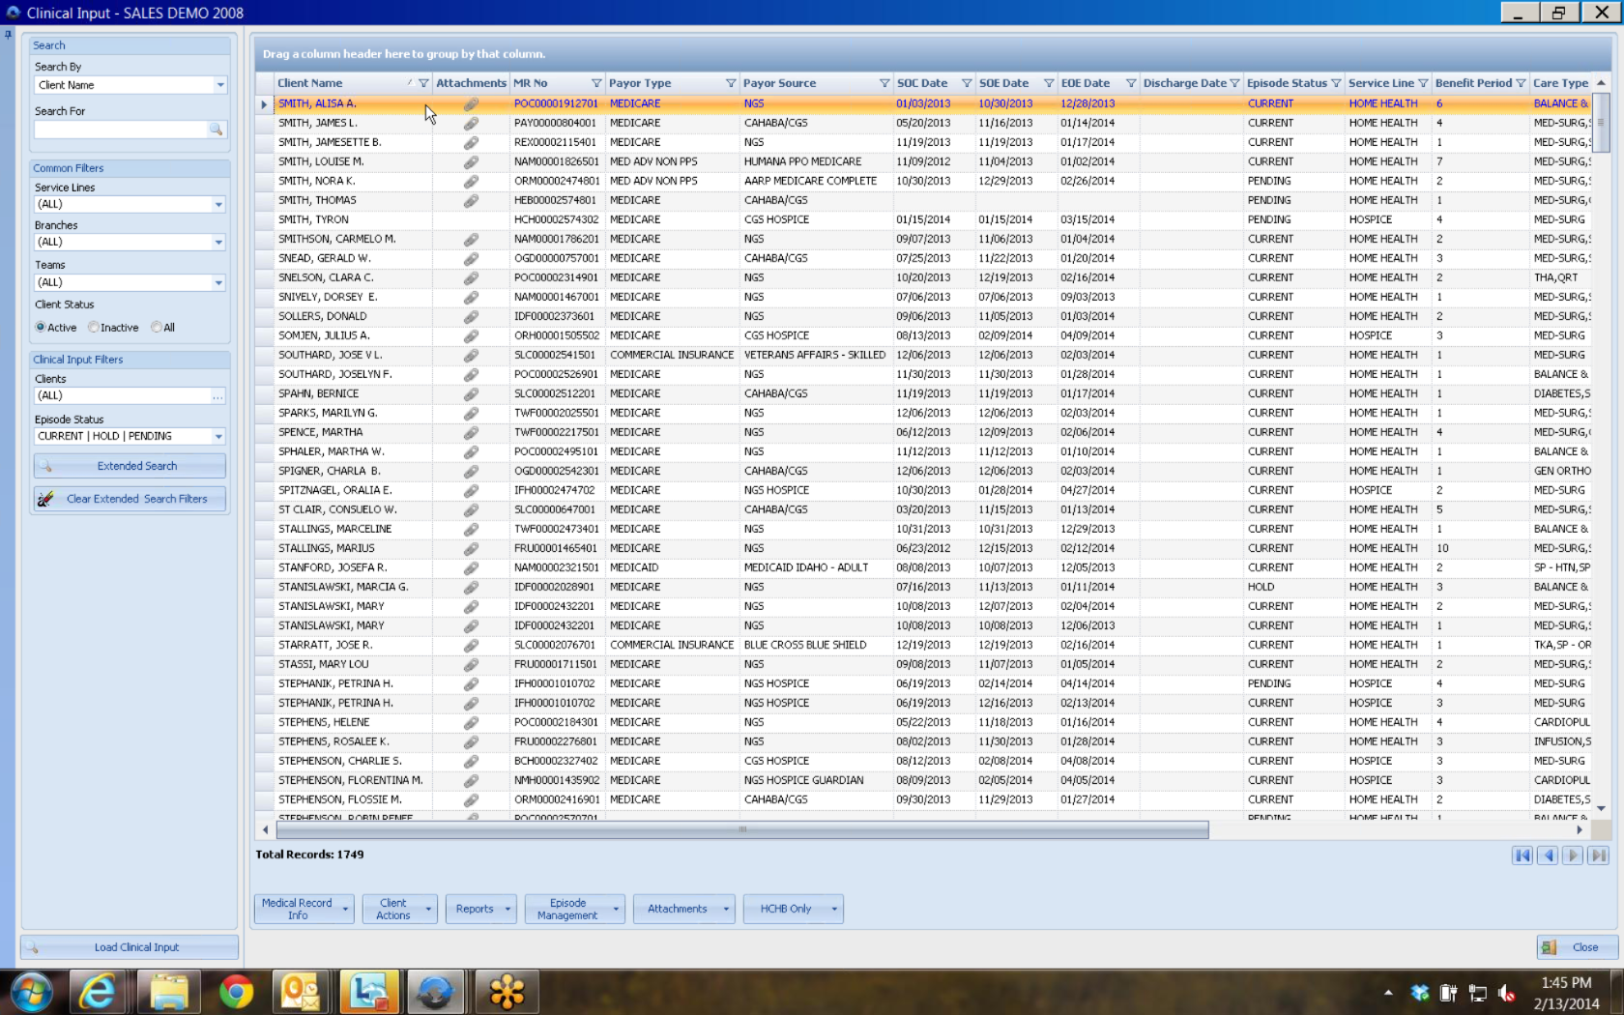Click the horizontal scrollbar of the grid
This screenshot has height=1015, width=1624.
741,829
